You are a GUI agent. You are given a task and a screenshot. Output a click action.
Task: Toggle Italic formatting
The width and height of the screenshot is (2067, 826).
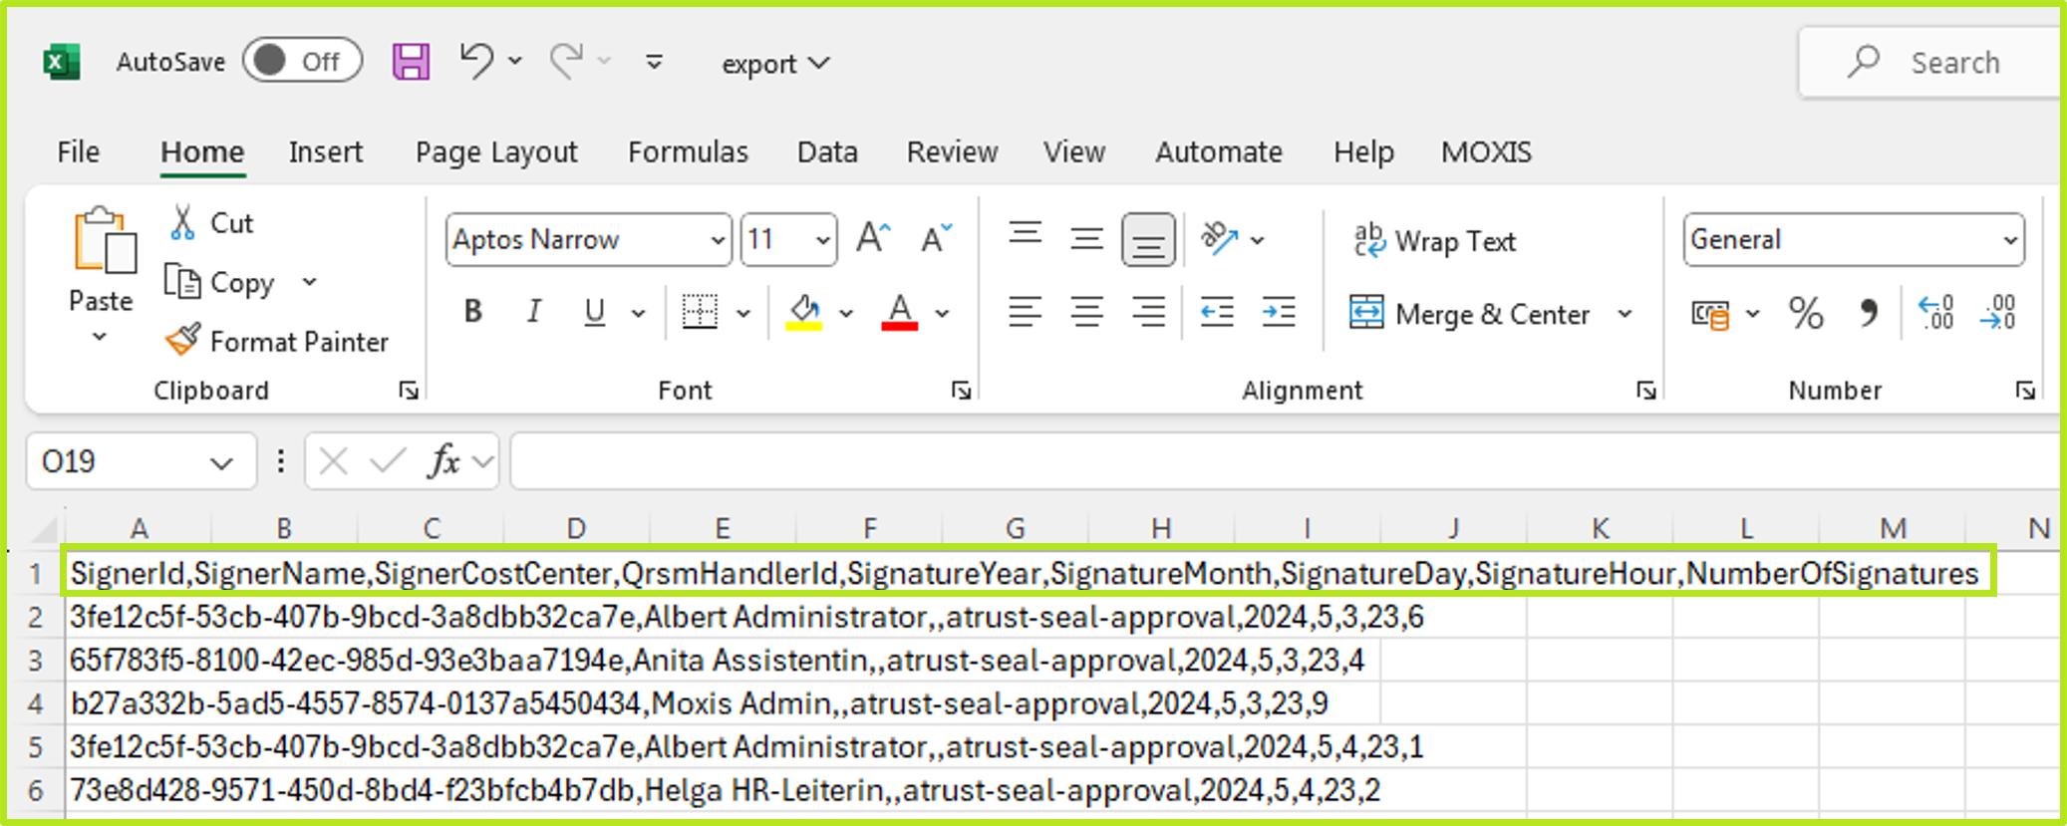(x=534, y=313)
